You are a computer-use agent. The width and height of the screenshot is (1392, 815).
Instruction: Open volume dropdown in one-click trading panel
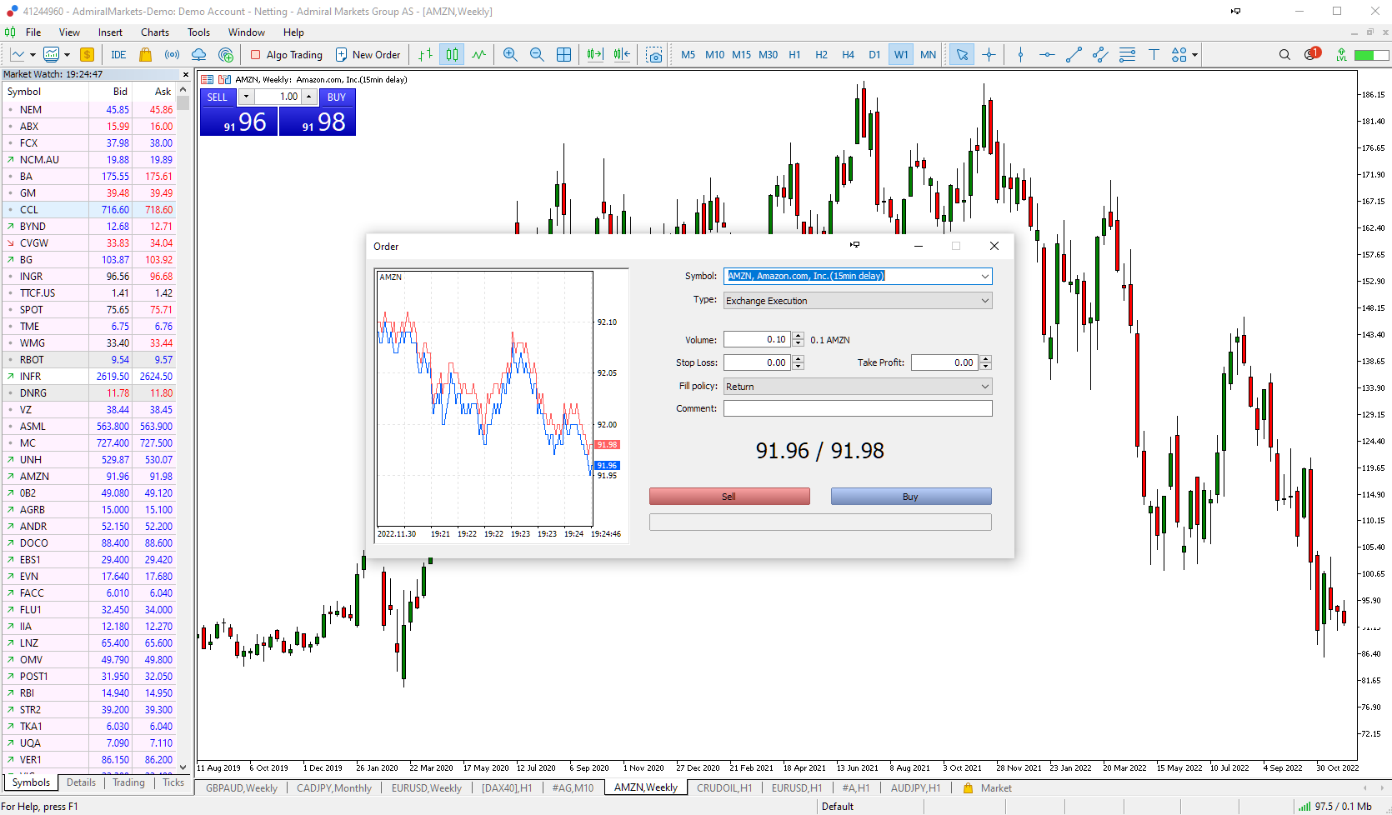(x=246, y=97)
